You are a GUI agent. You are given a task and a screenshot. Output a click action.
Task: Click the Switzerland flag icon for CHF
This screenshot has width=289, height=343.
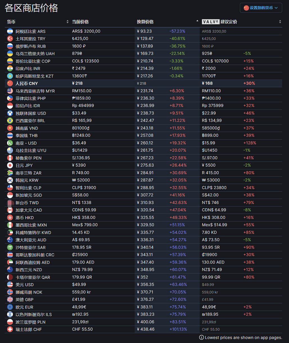coord(10,329)
